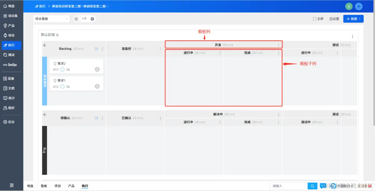Click the assignee avatar on card 需求1
The image size is (375, 191).
pyautogui.click(x=97, y=86)
